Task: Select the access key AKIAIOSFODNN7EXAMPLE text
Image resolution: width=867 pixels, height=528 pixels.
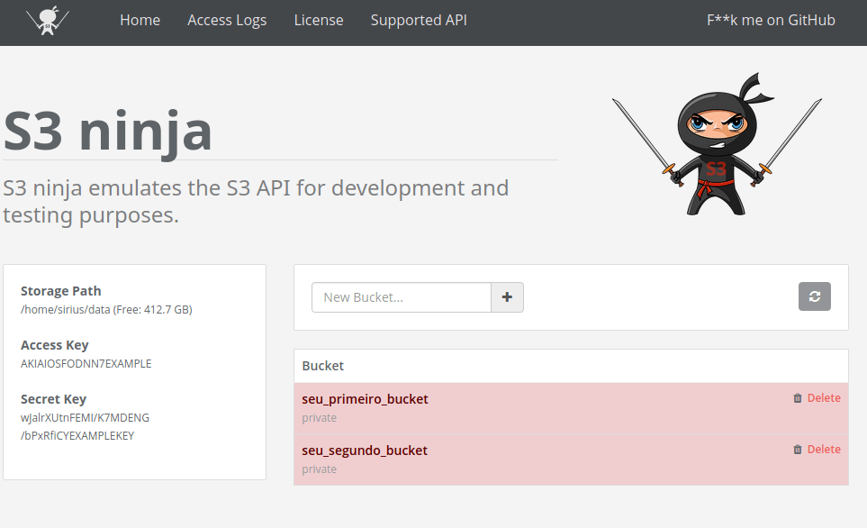Action: 86,364
